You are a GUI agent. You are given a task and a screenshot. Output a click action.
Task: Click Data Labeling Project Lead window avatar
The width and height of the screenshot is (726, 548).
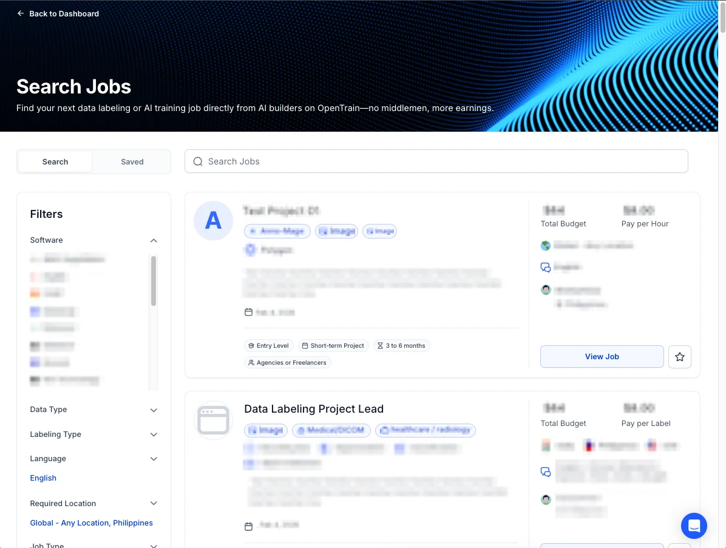[213, 421]
